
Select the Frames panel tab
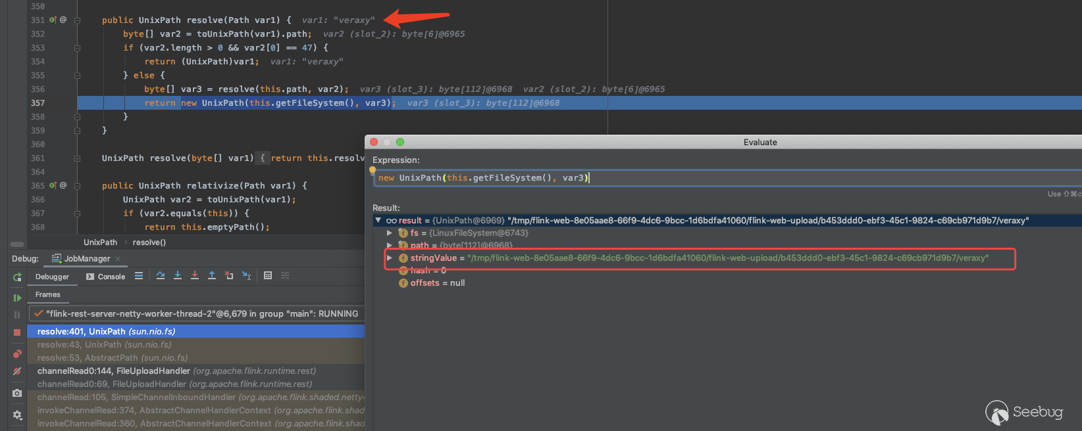click(47, 294)
